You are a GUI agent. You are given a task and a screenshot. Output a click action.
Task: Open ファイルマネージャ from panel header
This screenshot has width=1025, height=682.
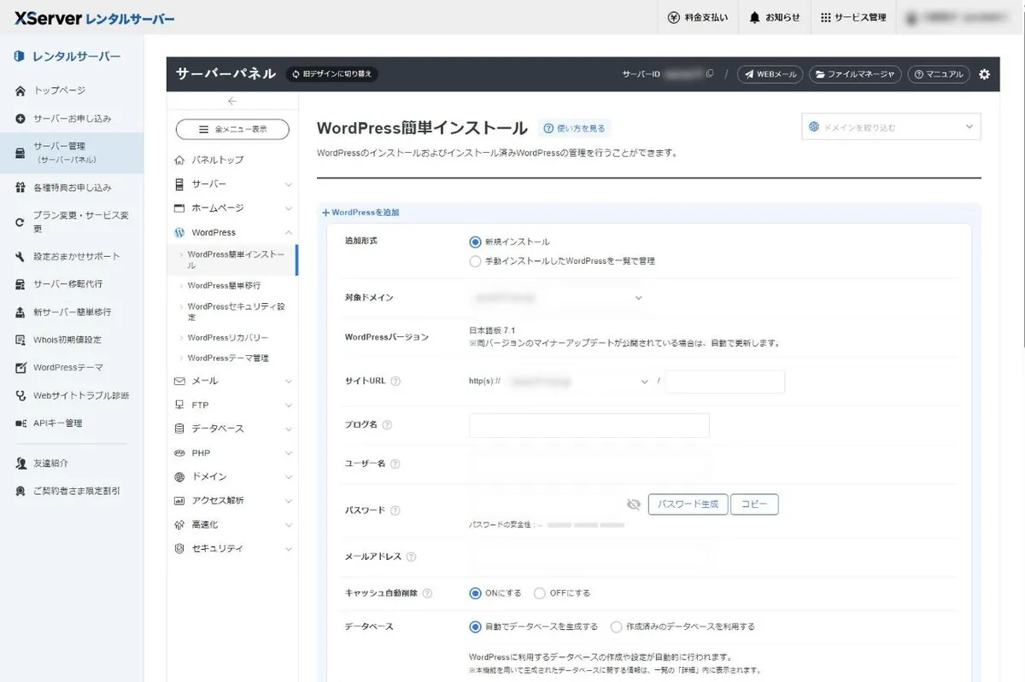(855, 74)
